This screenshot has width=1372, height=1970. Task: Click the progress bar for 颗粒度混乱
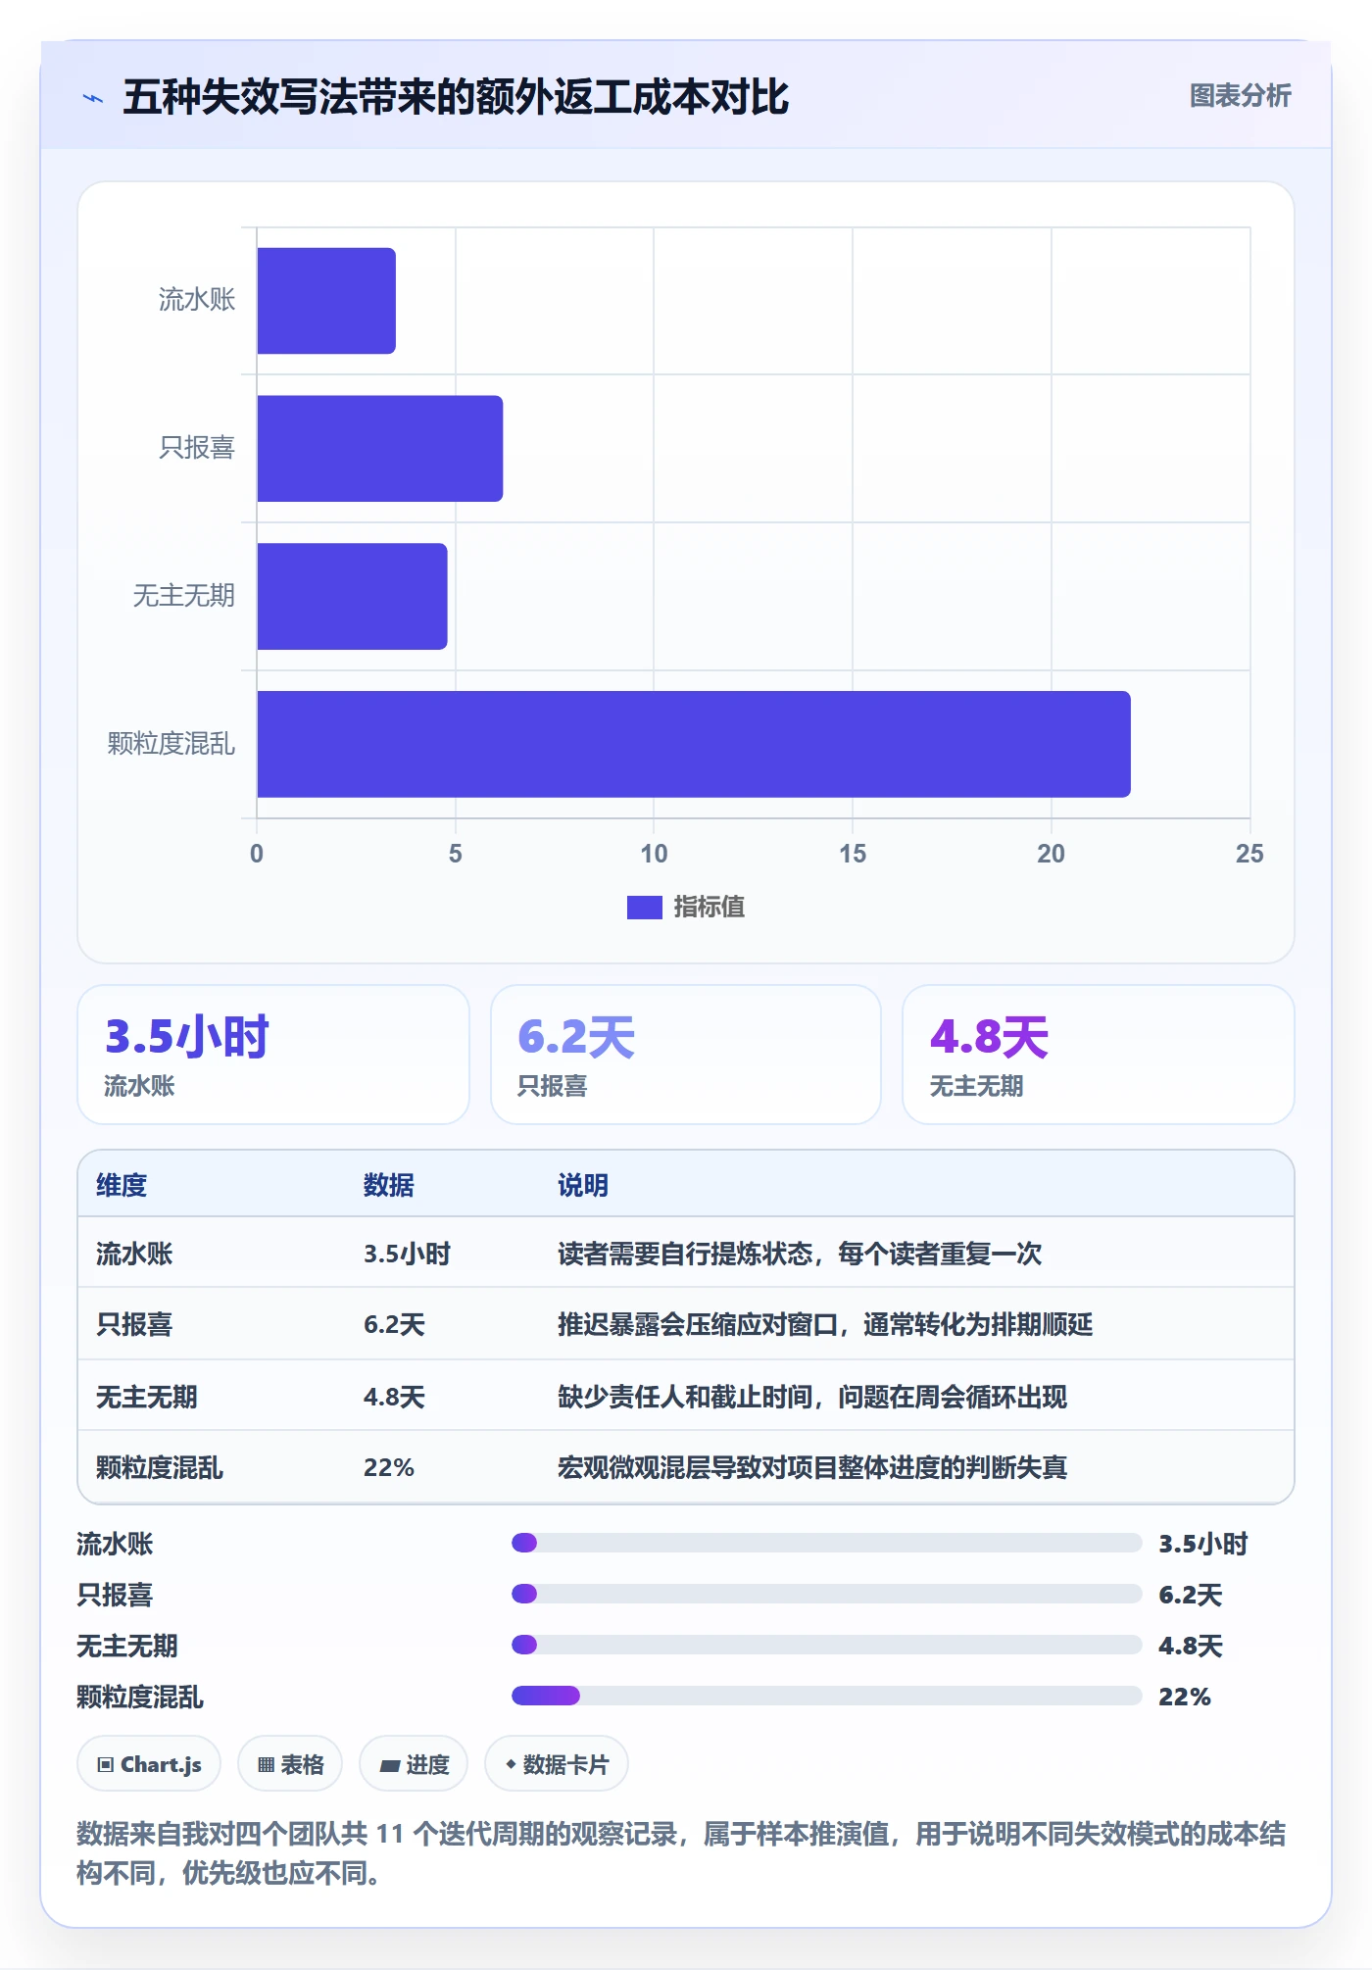coord(826,1696)
